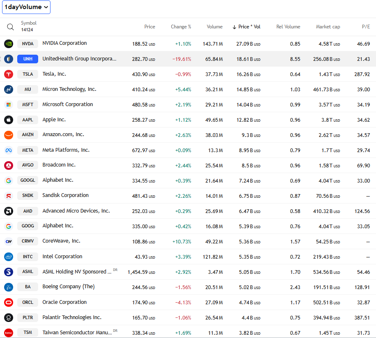Screen dimensions: 376x338
Task: Open NVIDIA Corporation company name
Action: pyautogui.click(x=64, y=43)
